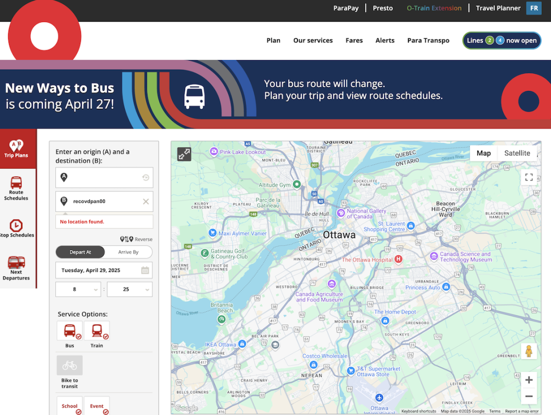Expand the minute dropdown showing 25

(x=130, y=289)
